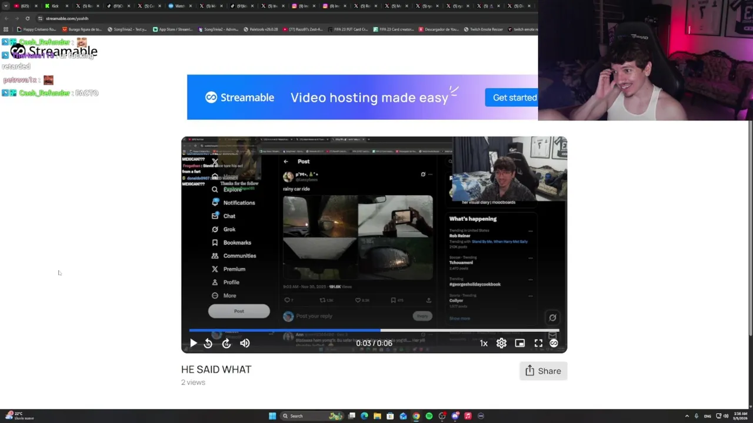Open Google Chrome from taskbar
Screen dimensions: 753x423
416,416
